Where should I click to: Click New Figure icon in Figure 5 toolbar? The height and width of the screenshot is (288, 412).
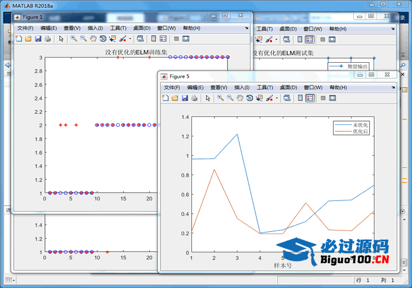coord(165,98)
